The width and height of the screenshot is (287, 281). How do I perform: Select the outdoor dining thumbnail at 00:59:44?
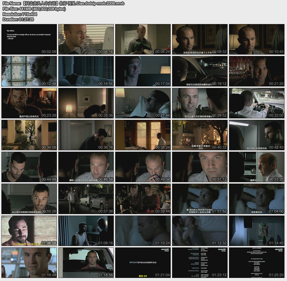(143, 199)
